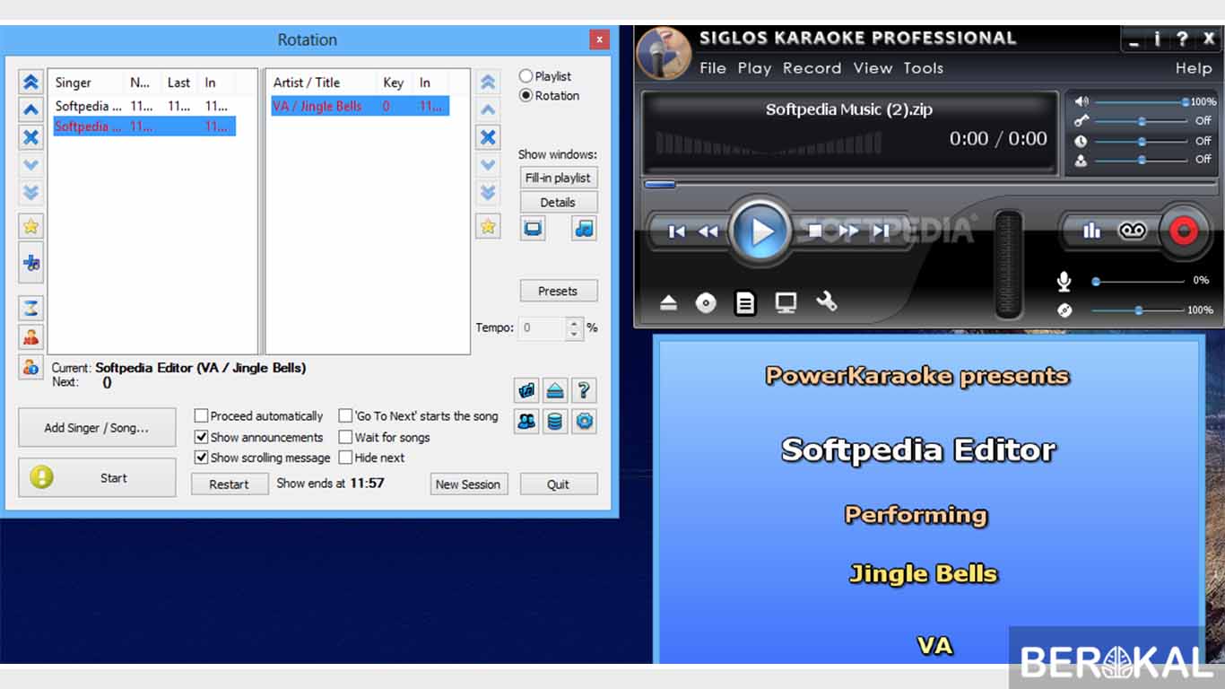Open the database cylinder icon
This screenshot has height=689, width=1225.
coord(555,421)
